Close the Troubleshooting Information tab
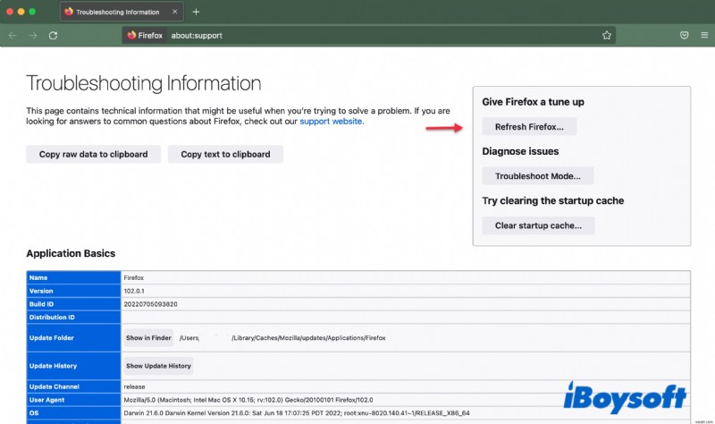Viewport: 715px width, 424px height. tap(176, 13)
